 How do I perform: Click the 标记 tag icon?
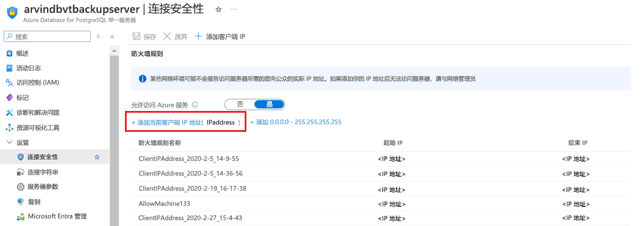tap(9, 98)
